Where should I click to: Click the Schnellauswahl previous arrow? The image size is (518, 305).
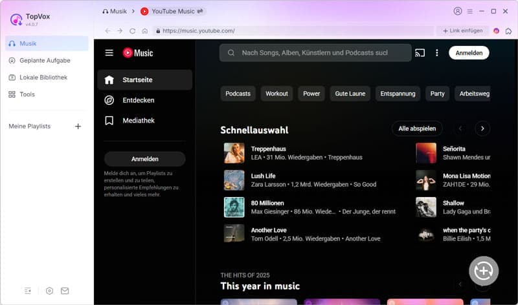click(x=460, y=129)
